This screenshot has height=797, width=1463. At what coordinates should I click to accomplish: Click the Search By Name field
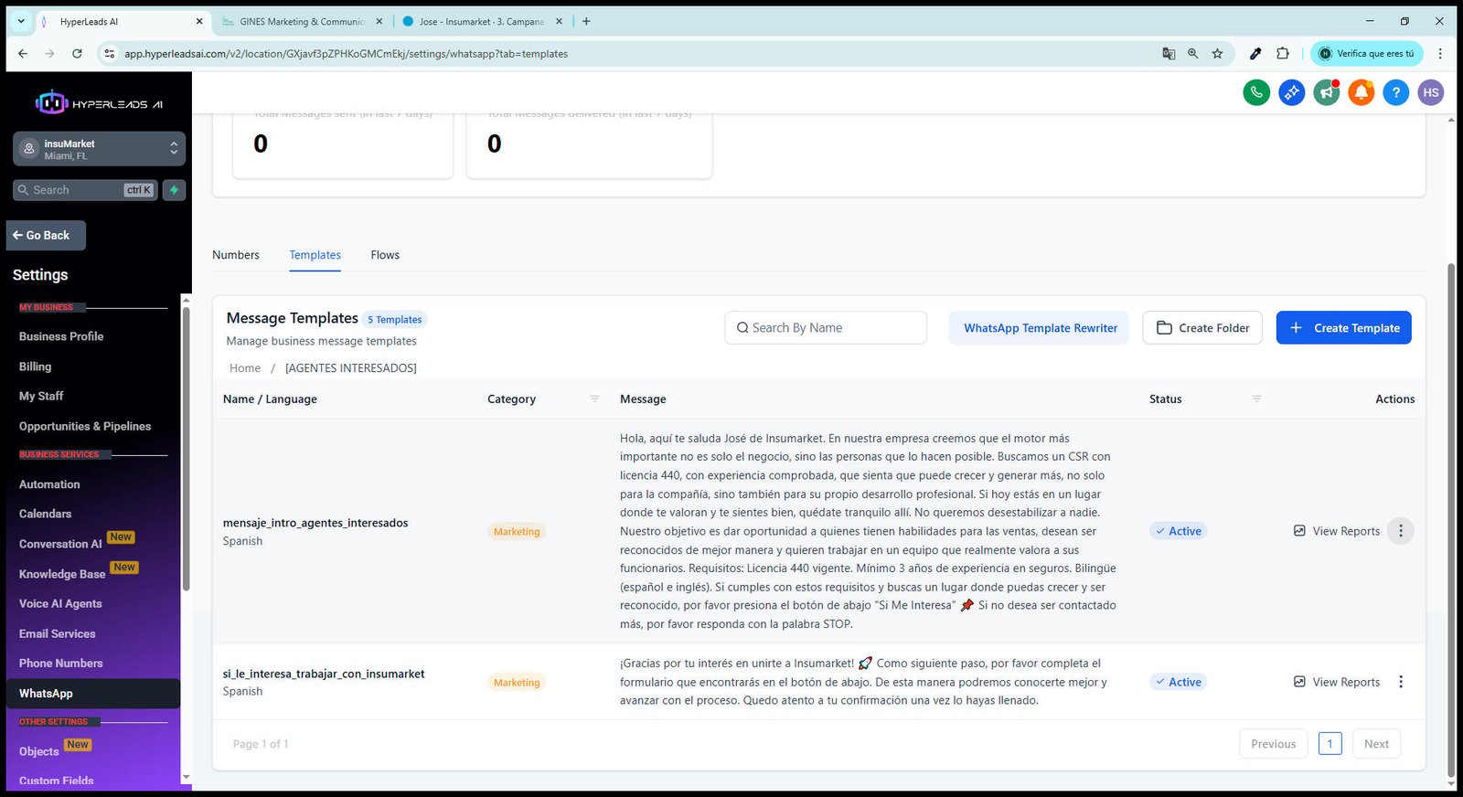coord(826,328)
